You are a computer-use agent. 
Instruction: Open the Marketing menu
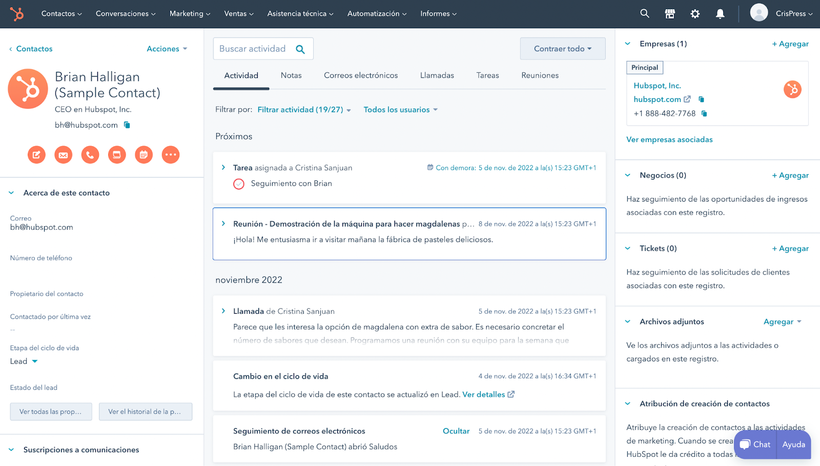tap(190, 14)
